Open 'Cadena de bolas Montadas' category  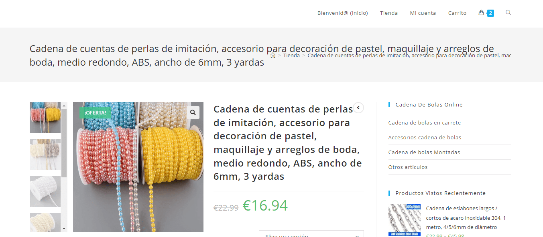pyautogui.click(x=424, y=152)
